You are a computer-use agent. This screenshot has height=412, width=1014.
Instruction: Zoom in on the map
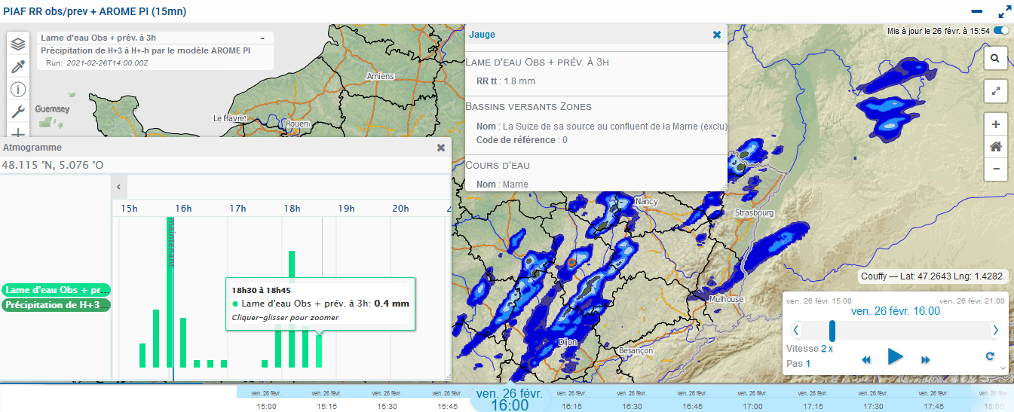995,124
